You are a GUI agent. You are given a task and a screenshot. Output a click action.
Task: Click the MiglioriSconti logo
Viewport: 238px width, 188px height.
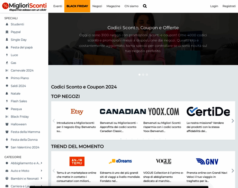point(24,7)
